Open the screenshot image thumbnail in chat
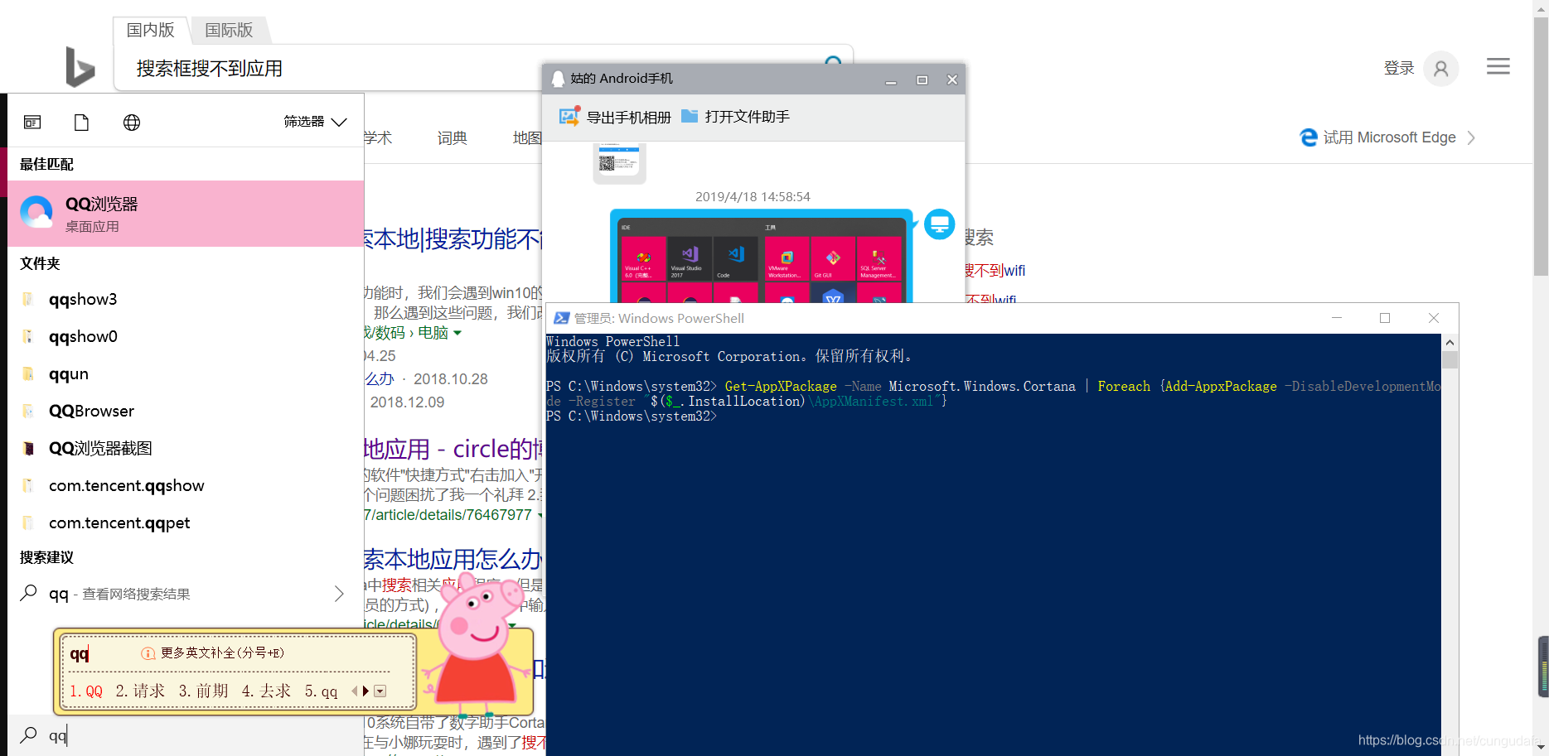Image resolution: width=1549 pixels, height=756 pixels. coord(762,256)
